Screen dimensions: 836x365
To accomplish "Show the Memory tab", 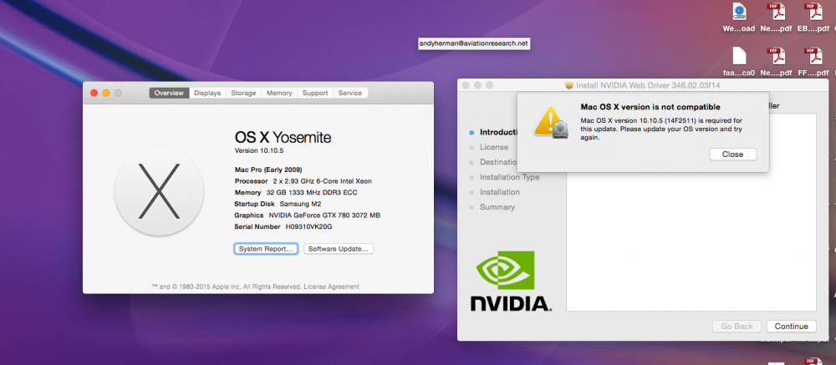I will coord(279,93).
